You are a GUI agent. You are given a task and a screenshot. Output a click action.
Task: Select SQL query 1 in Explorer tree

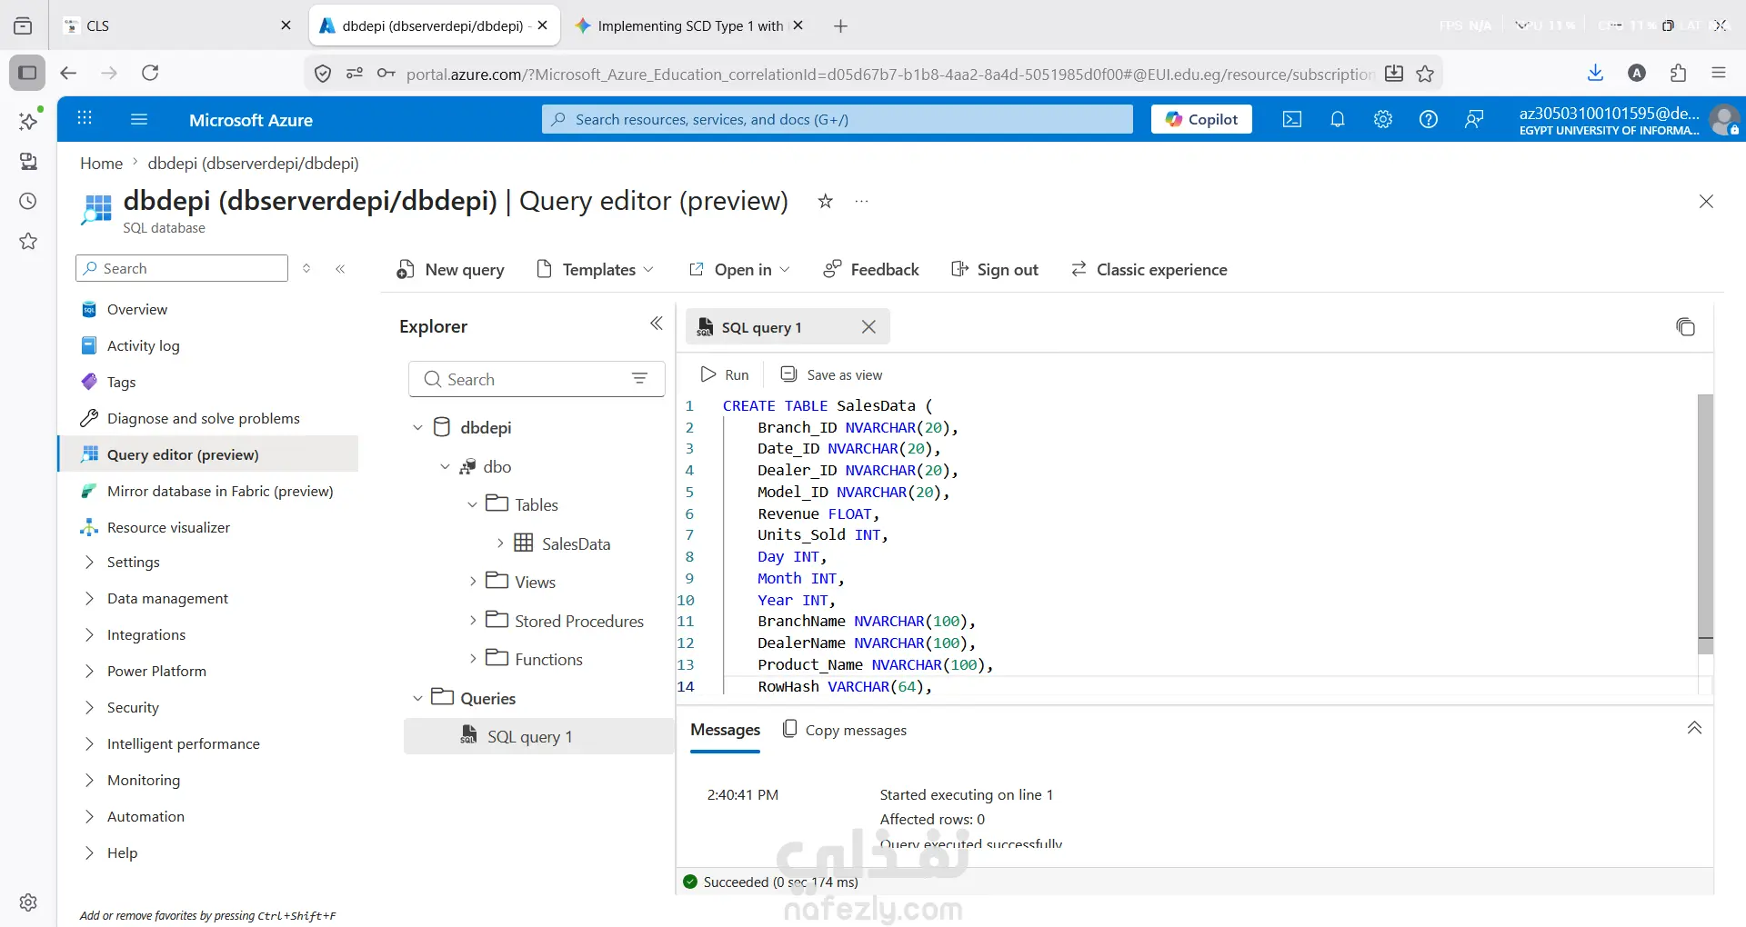click(x=538, y=736)
